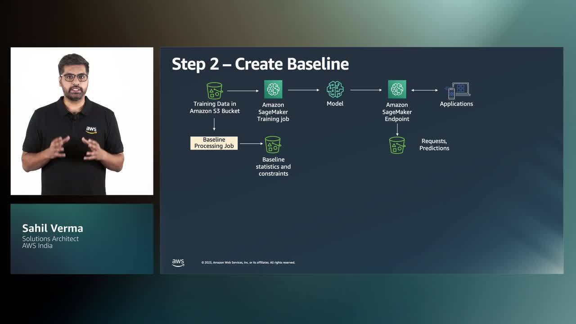Click the 'Sahil Verma' name text

(53, 228)
